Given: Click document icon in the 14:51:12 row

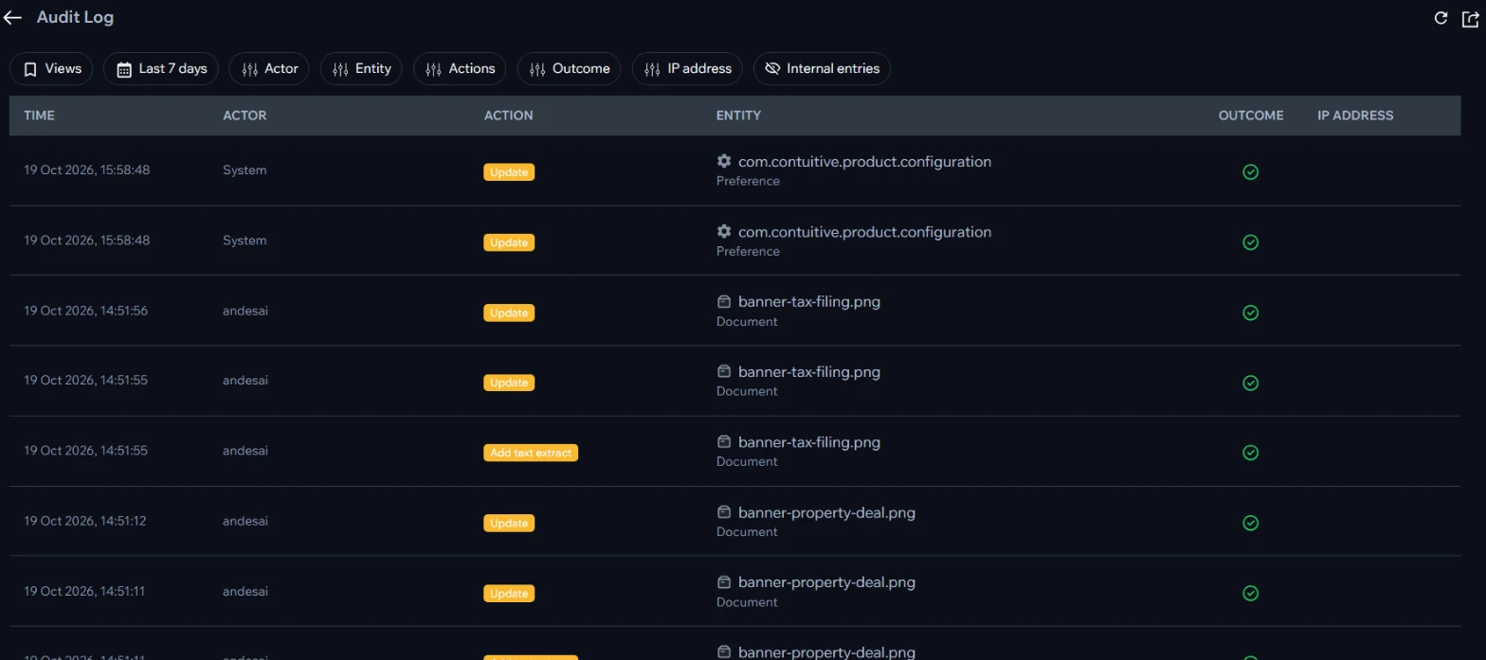Looking at the screenshot, I should 724,511.
